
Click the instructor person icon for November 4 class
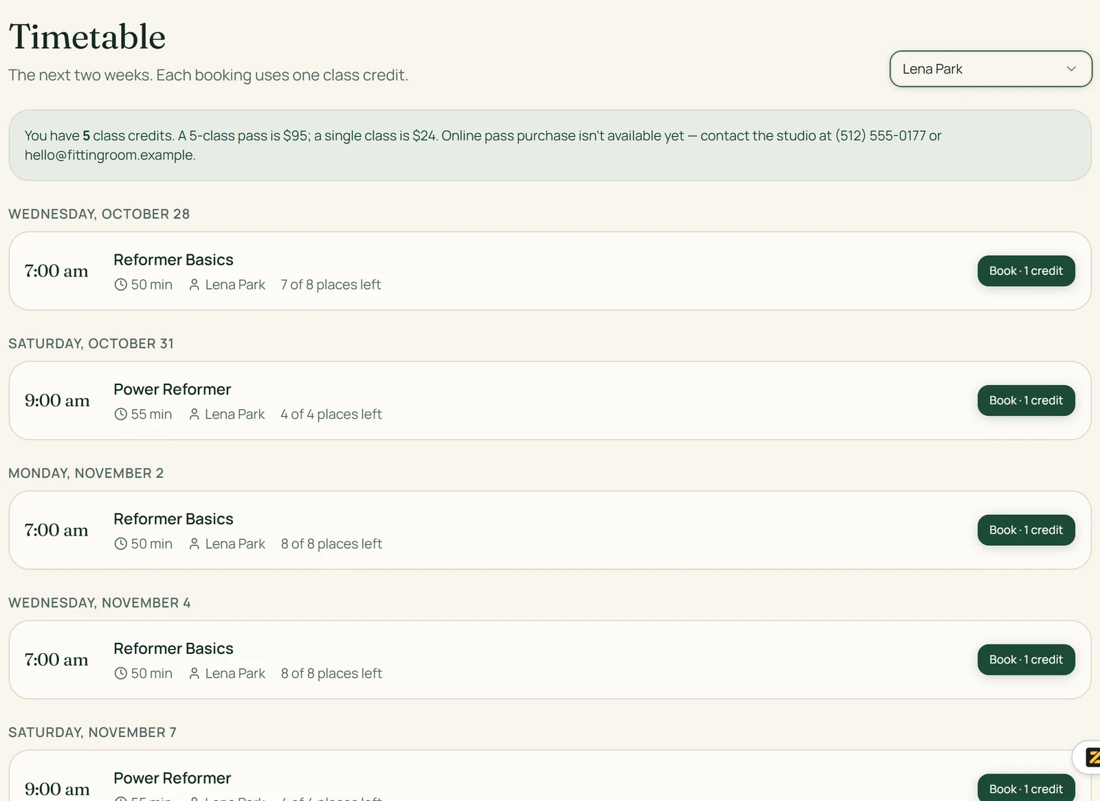tap(195, 673)
